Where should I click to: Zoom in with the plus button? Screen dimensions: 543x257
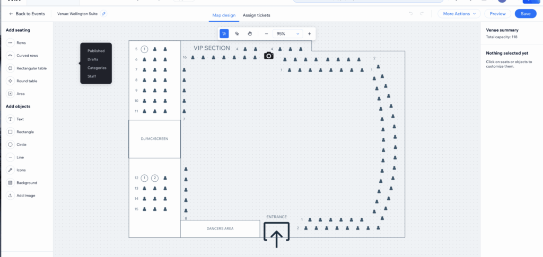(x=310, y=33)
